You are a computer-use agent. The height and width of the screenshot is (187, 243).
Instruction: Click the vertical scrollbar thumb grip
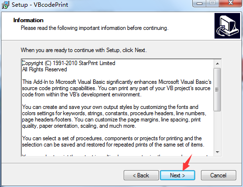coord(217,90)
